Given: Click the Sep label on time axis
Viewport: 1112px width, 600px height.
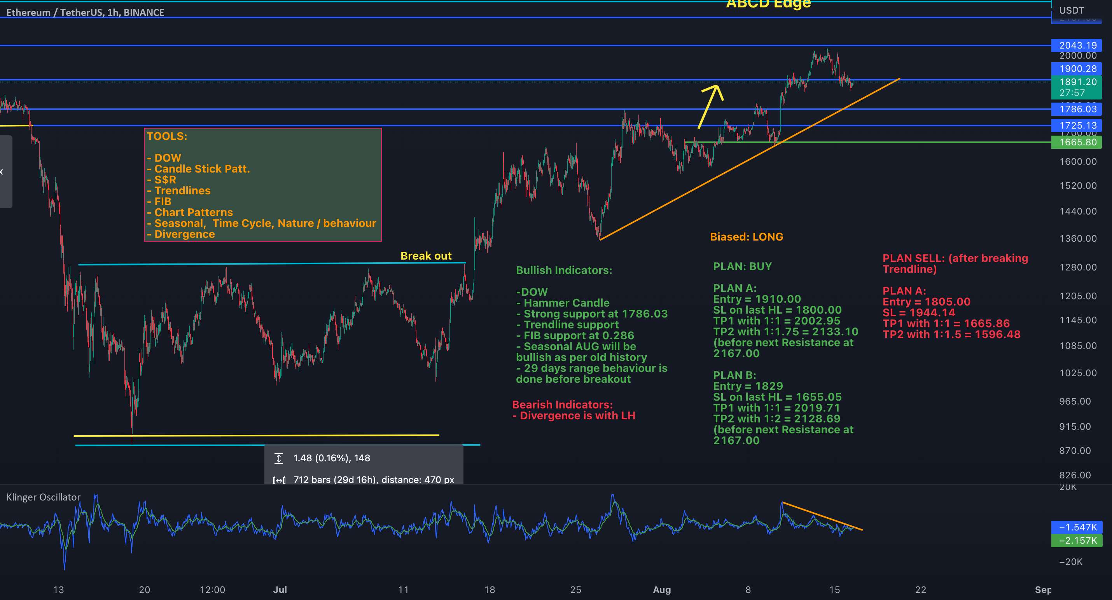Looking at the screenshot, I should [1043, 590].
